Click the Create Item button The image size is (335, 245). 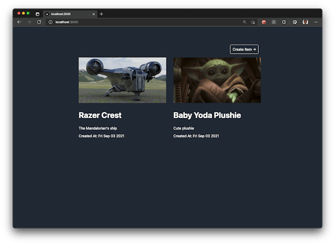pyautogui.click(x=244, y=49)
